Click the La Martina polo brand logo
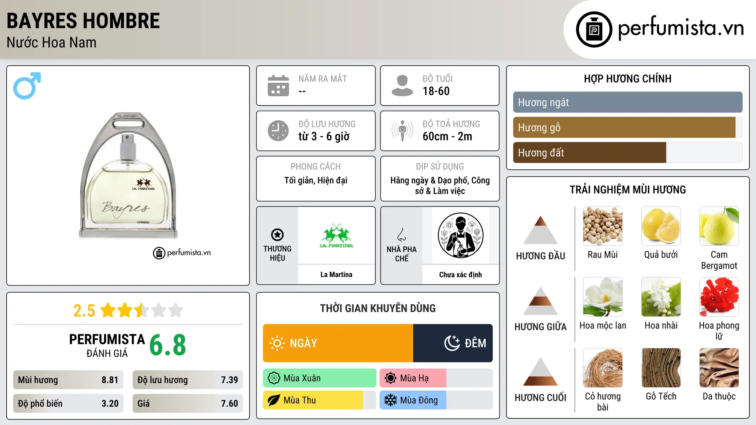756x425 pixels. (336, 235)
